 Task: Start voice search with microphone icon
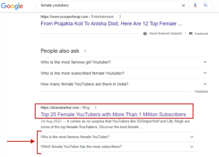195,5
